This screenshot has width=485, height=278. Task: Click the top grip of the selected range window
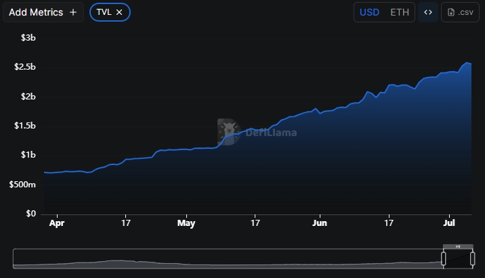click(458, 246)
